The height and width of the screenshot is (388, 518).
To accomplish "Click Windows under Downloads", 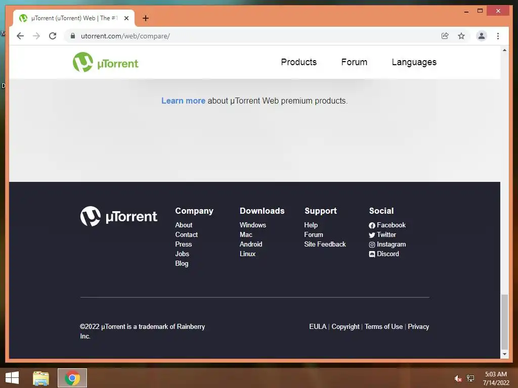I will tap(253, 225).
